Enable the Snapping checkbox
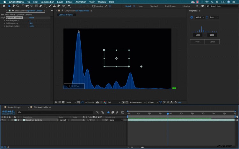239x149 pixels. pos(94,6)
